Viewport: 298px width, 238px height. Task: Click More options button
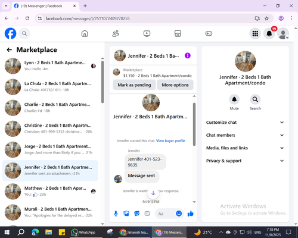pyautogui.click(x=175, y=85)
